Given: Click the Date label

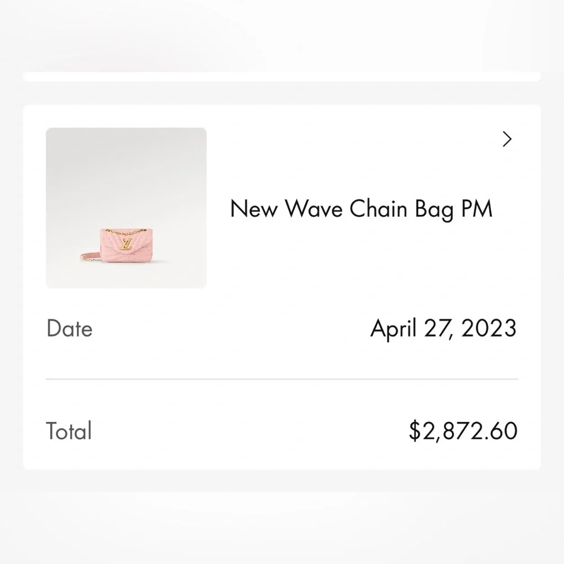Looking at the screenshot, I should [69, 328].
